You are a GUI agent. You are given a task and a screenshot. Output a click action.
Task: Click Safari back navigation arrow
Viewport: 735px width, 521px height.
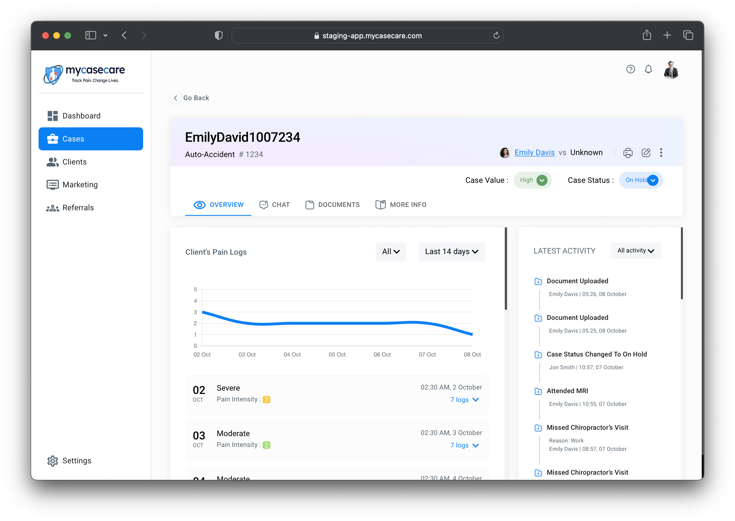point(125,35)
